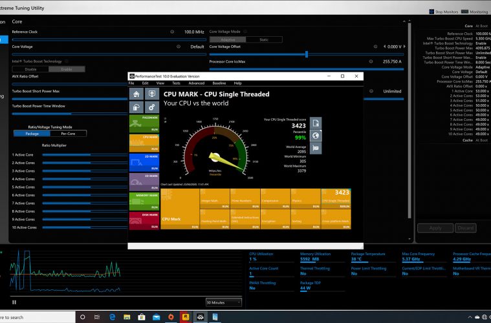Open Microsoft Store from the taskbar
The height and width of the screenshot is (323, 491).
point(142,317)
